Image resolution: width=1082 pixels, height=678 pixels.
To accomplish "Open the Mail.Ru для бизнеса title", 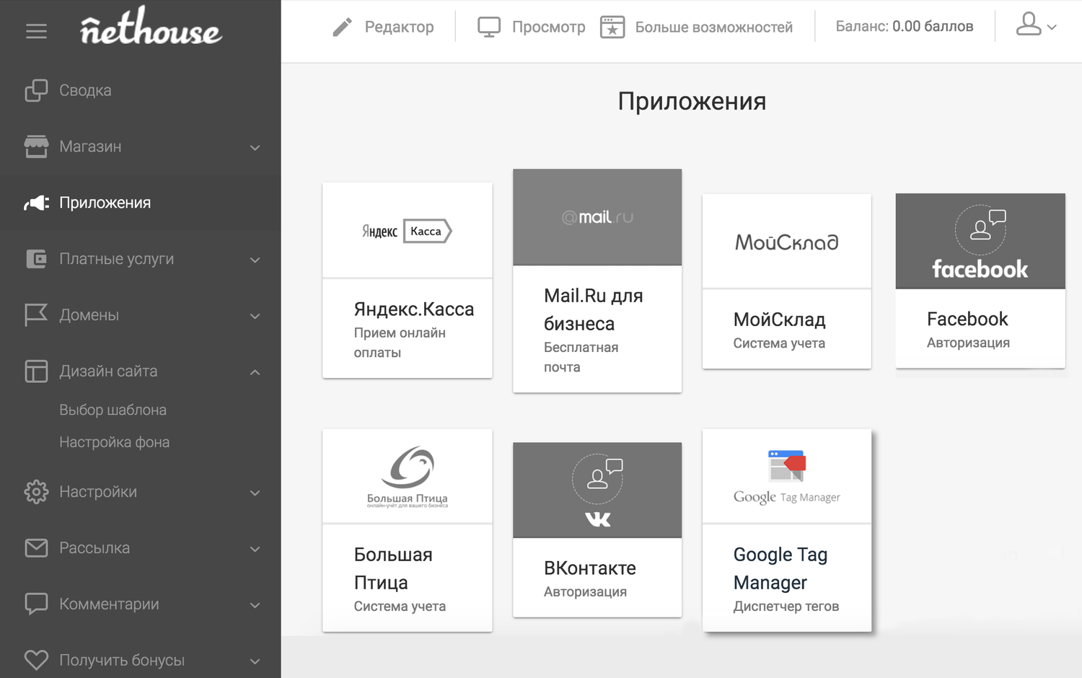I will [594, 309].
